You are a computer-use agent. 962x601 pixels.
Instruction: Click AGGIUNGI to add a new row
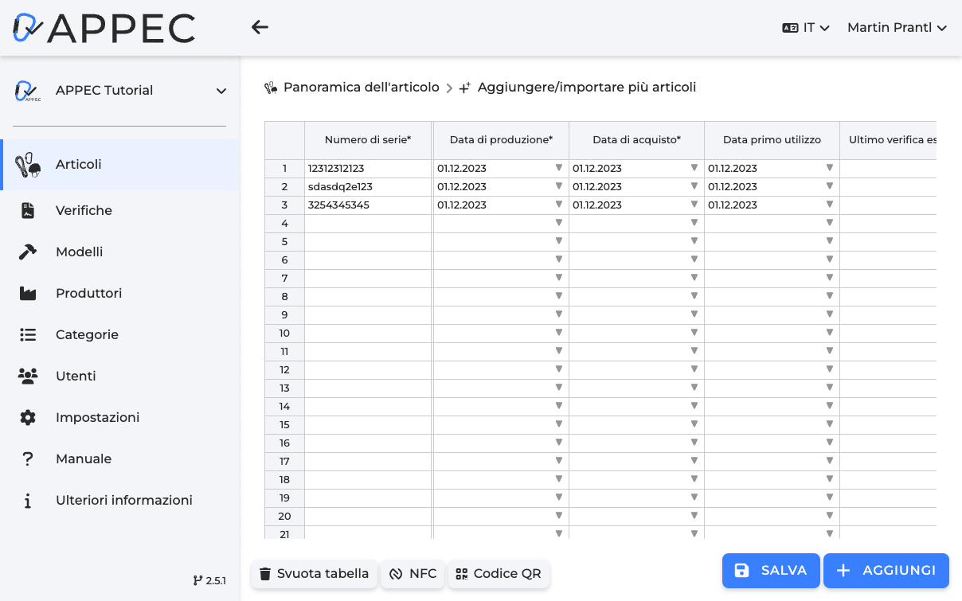click(x=886, y=571)
